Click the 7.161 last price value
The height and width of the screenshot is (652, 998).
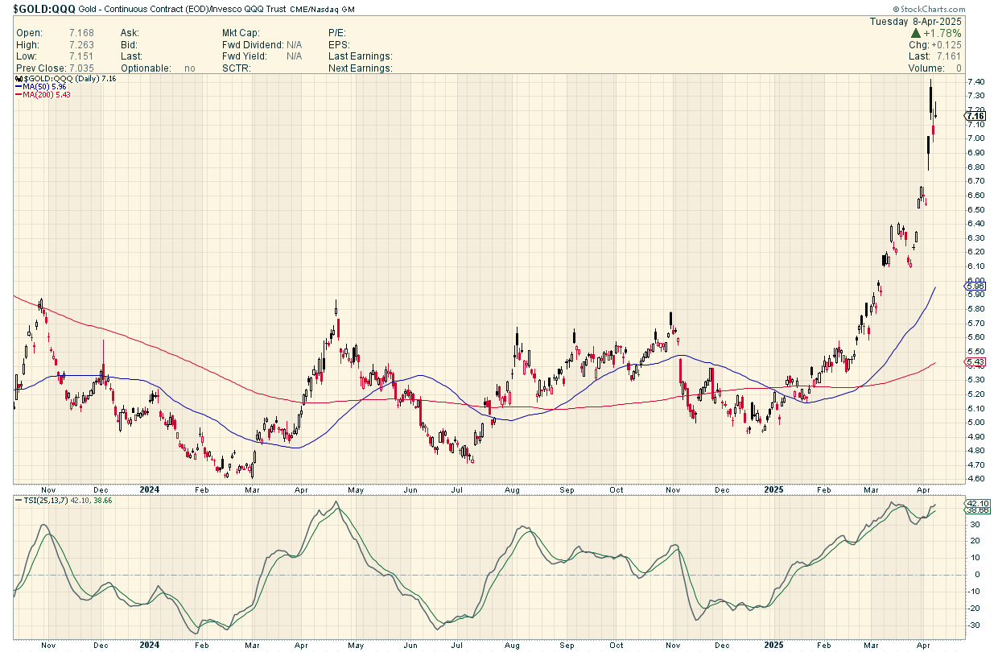pyautogui.click(x=948, y=56)
